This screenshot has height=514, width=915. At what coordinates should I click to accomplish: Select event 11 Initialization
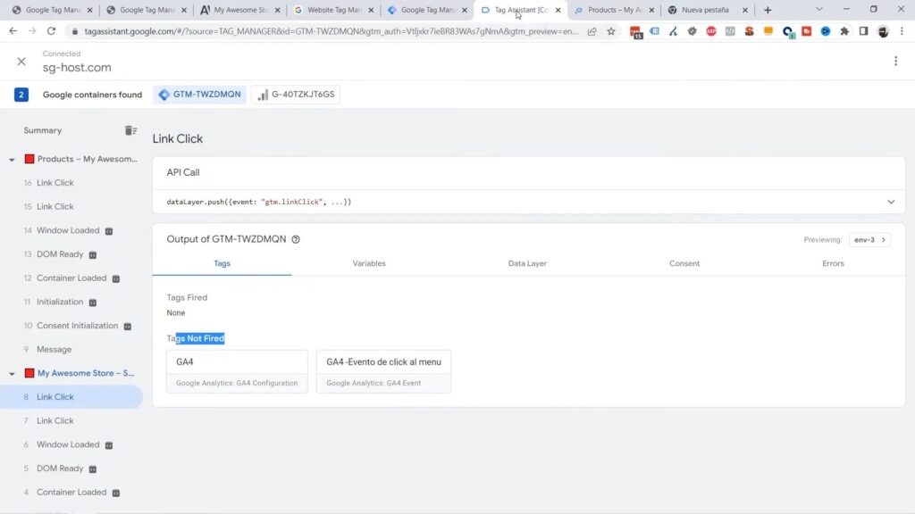[71, 302]
